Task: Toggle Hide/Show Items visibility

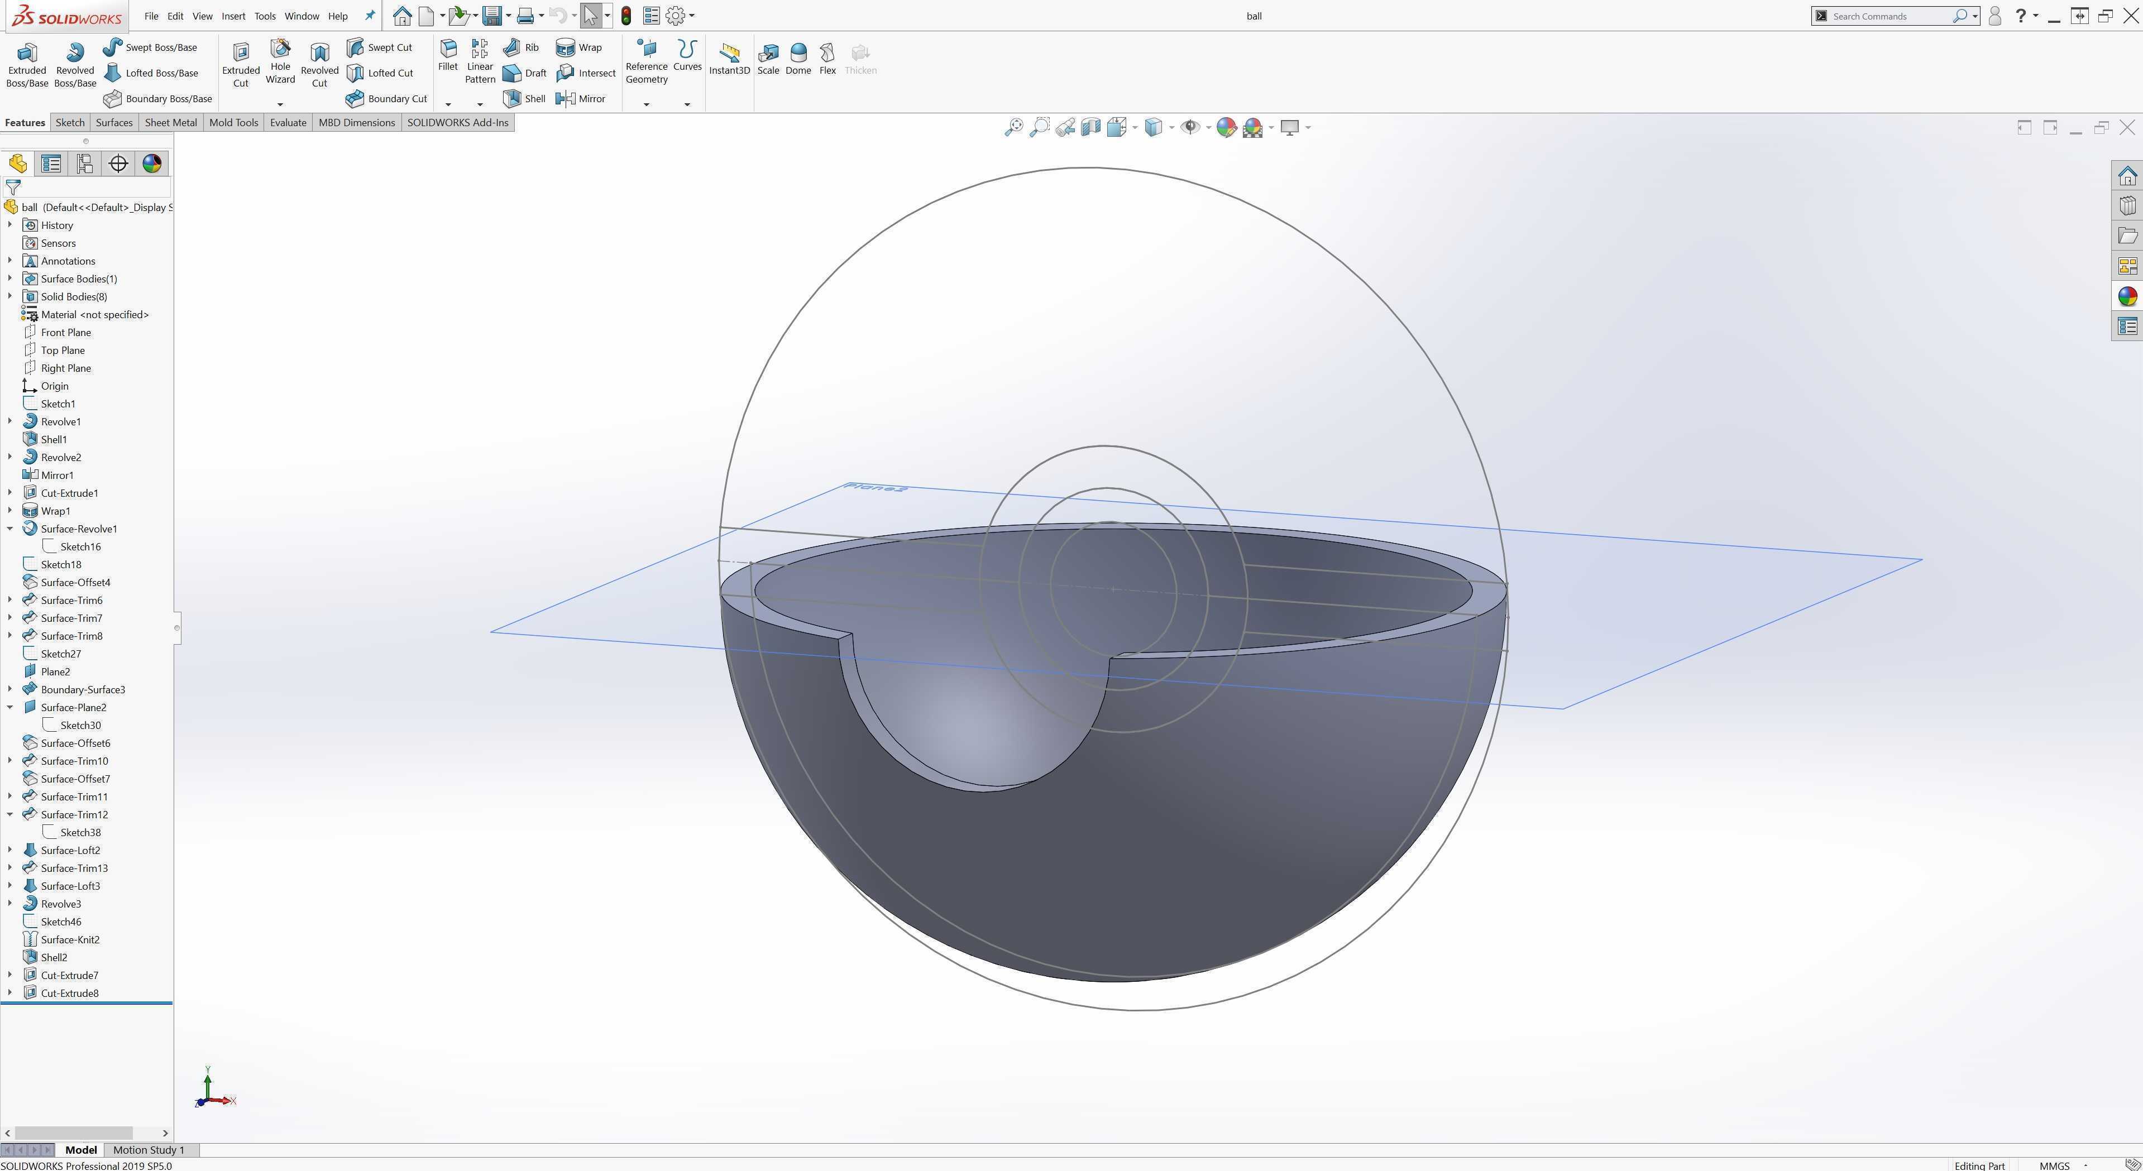Action: [1190, 127]
